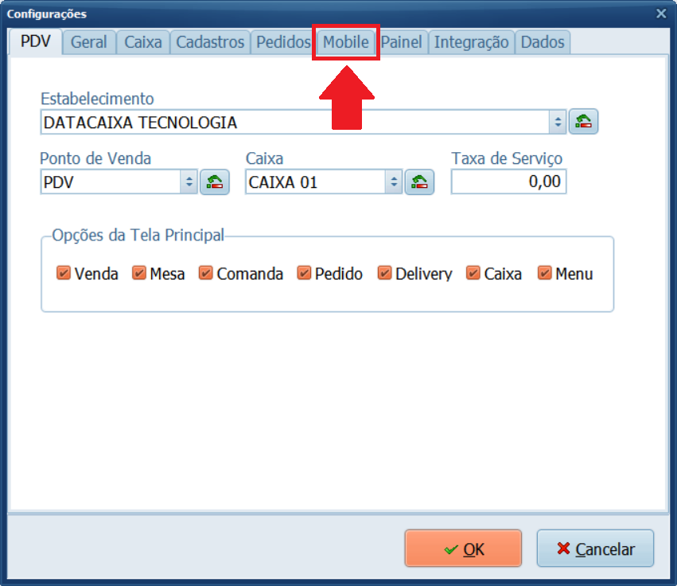Expand the Caixa 01 dropdown
The width and height of the screenshot is (677, 586).
(395, 182)
